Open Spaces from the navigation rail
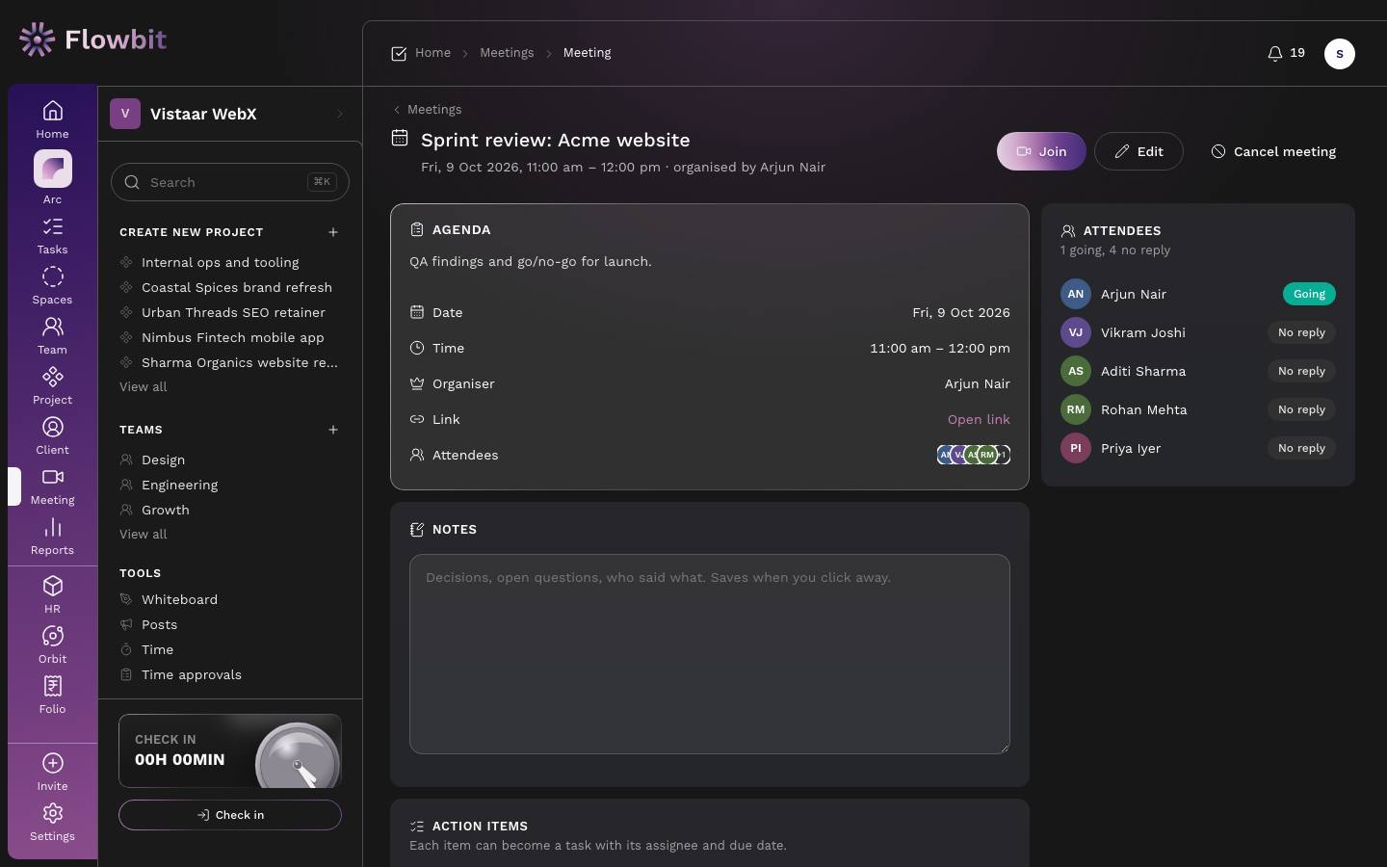Screen dimensions: 1387x867 click(x=53, y=285)
